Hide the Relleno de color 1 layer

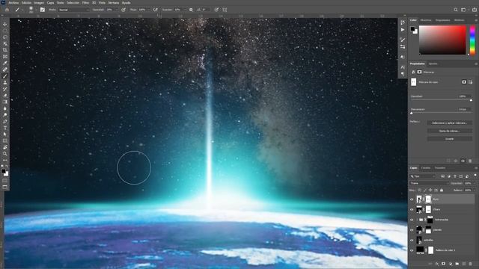tap(412, 250)
